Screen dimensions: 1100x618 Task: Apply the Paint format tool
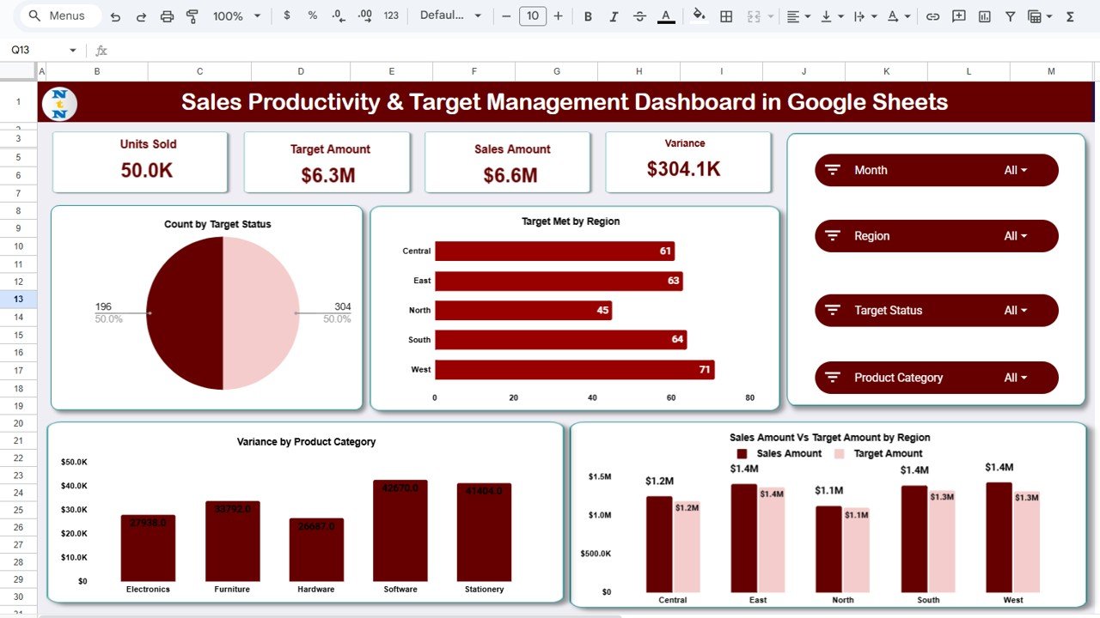pos(191,15)
